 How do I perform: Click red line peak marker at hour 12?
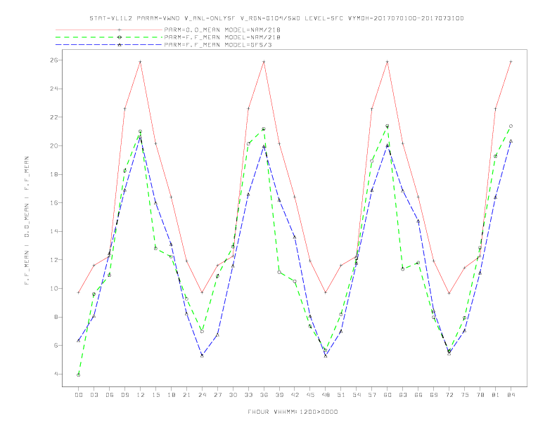click(x=141, y=62)
